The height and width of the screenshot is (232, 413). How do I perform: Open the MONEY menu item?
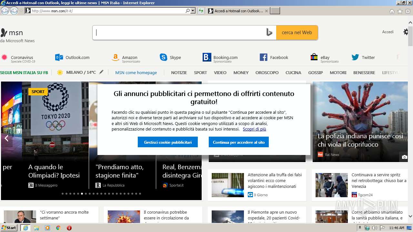click(x=241, y=72)
